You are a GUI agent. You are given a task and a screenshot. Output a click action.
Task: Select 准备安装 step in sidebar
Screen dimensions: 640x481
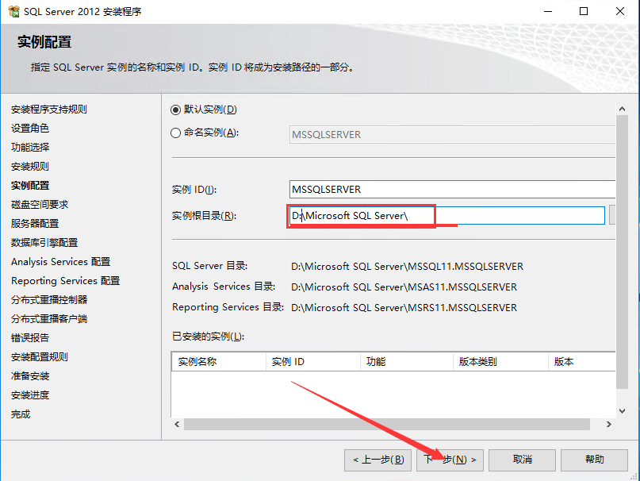click(x=30, y=376)
